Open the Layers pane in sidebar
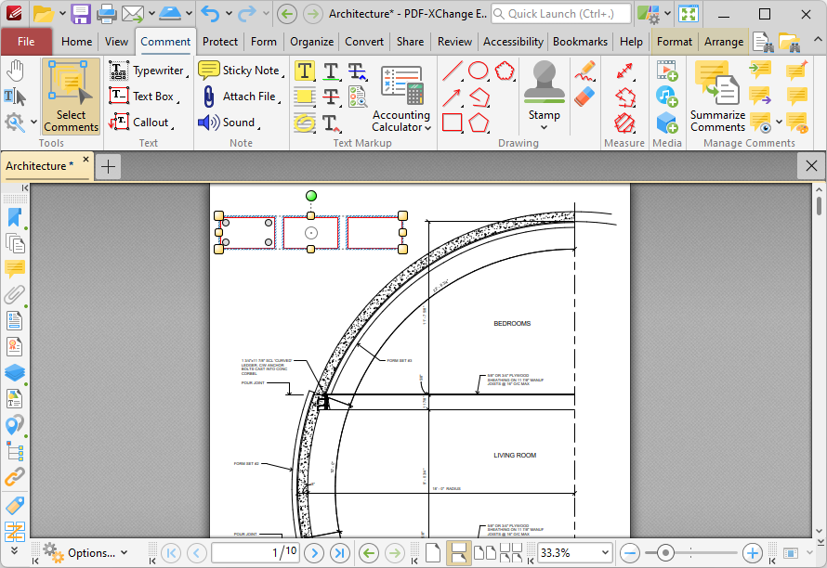This screenshot has width=827, height=568. [x=15, y=372]
